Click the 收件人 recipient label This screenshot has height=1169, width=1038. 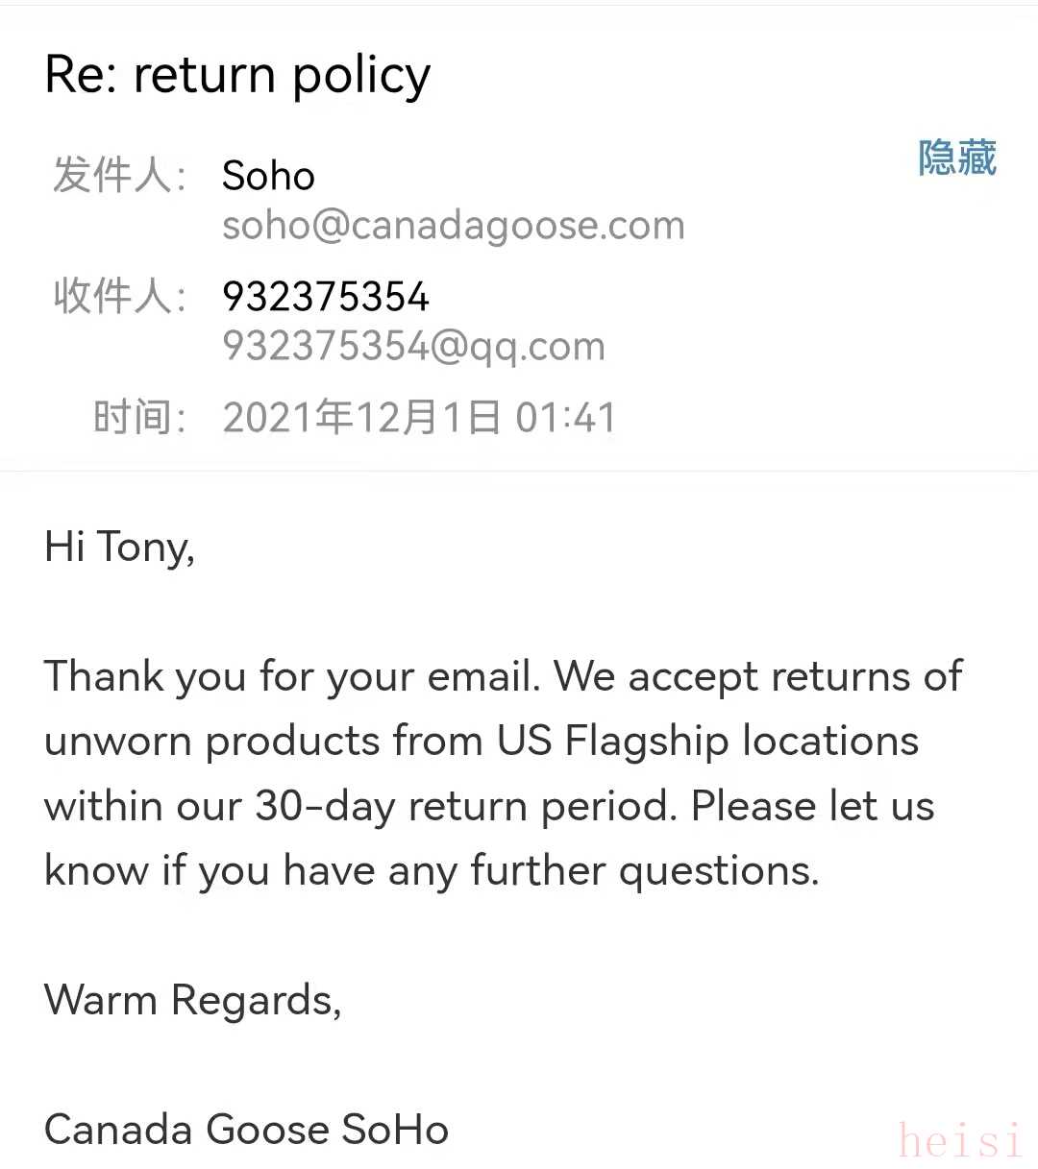(x=118, y=296)
